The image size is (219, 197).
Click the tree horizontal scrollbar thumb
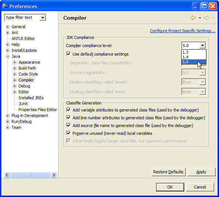tap(30, 175)
